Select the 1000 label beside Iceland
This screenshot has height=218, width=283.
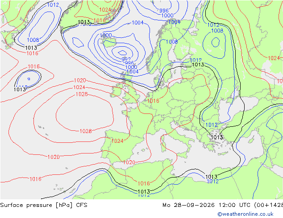[x=106, y=35]
